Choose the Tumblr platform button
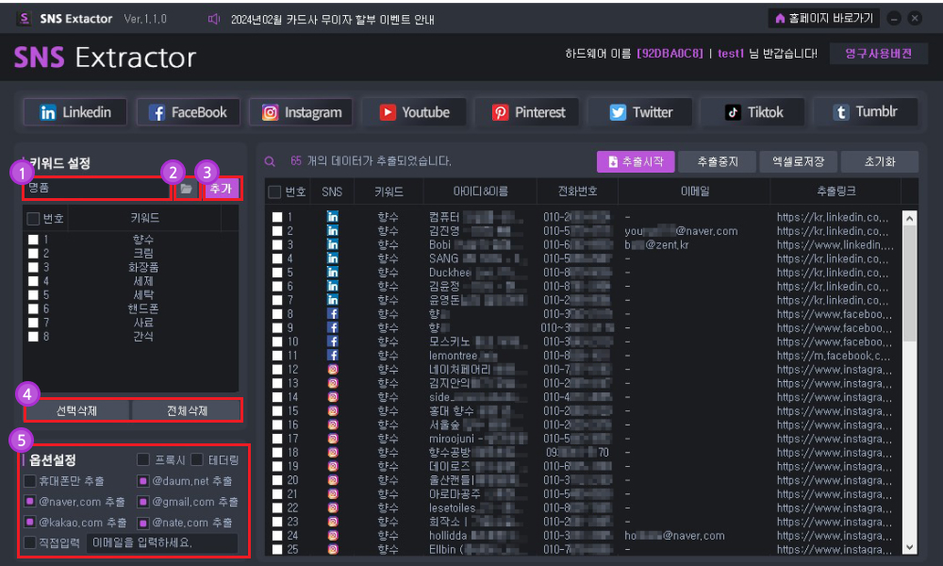This screenshot has height=566, width=943. [x=866, y=112]
